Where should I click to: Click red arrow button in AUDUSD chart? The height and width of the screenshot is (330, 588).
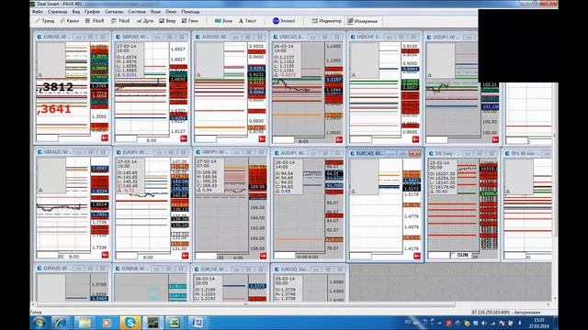coord(262,138)
